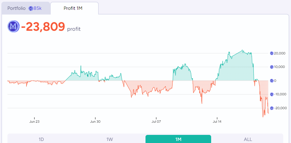Click the Jul 07 date marker
The width and height of the screenshot is (291, 143).
(x=156, y=121)
